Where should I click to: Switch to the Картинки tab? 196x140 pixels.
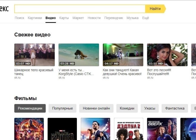[x=35, y=18]
